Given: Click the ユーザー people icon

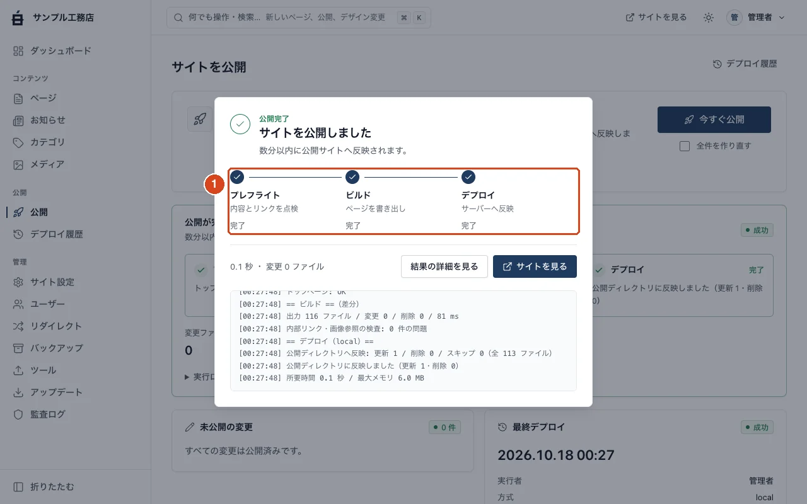Looking at the screenshot, I should (x=18, y=304).
